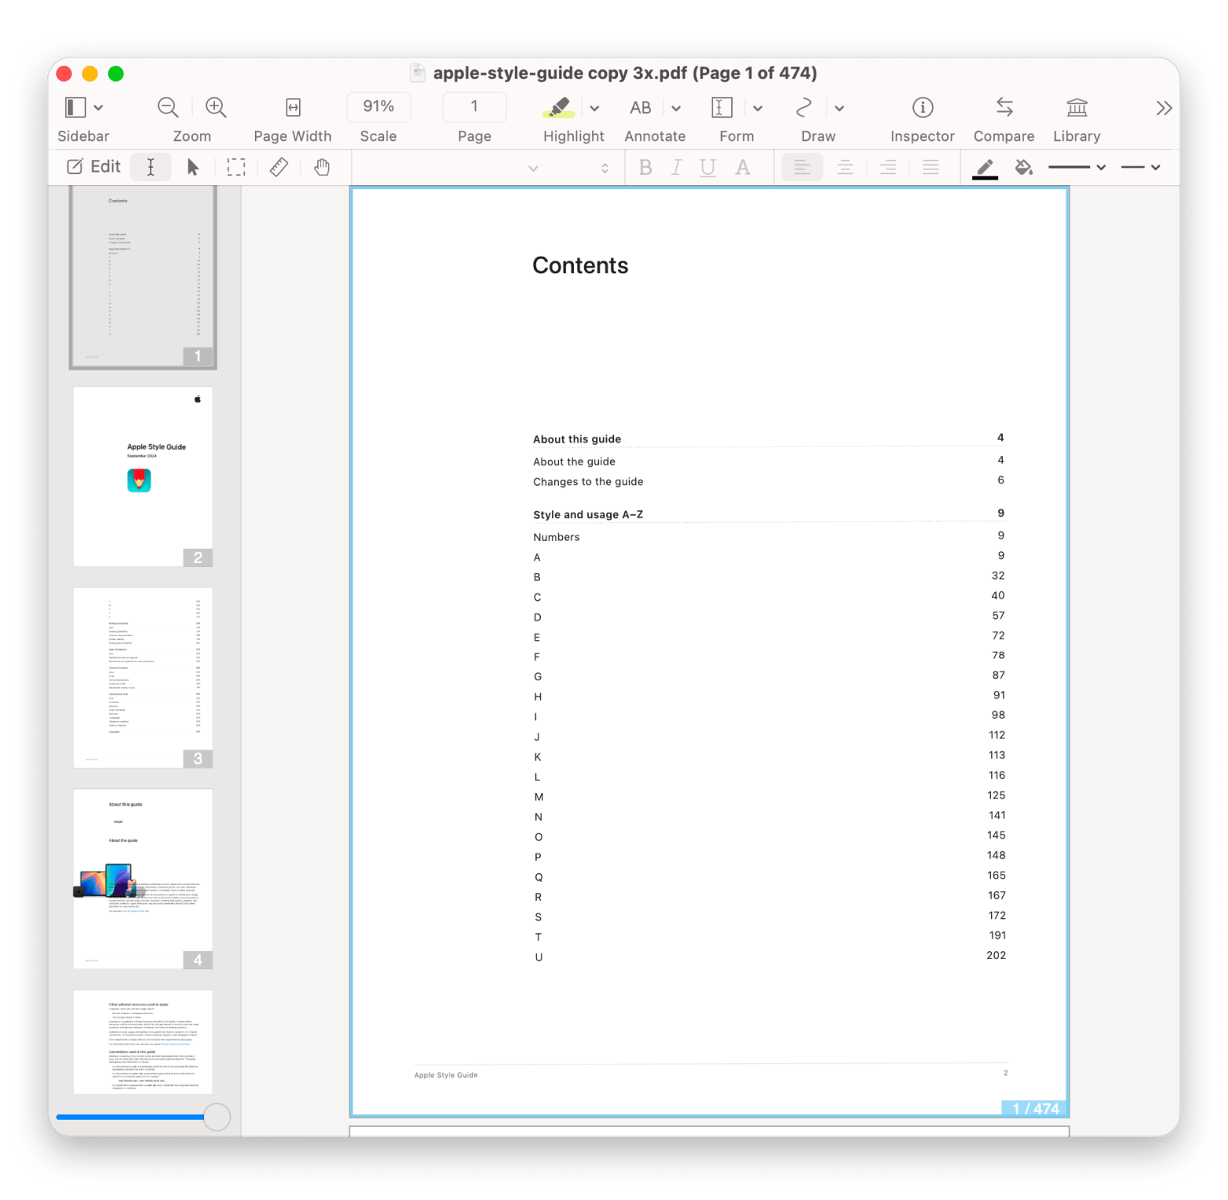
Task: Click the 'Apple Style Guide' footer text
Action: (446, 1075)
